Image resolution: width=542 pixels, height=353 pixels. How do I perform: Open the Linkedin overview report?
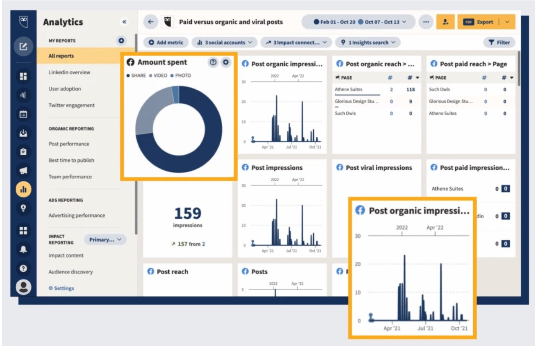coord(69,72)
